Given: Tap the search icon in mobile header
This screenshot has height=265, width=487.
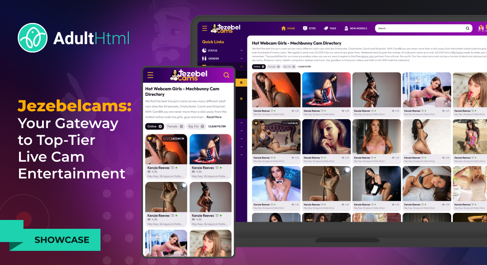Looking at the screenshot, I should click(x=226, y=75).
